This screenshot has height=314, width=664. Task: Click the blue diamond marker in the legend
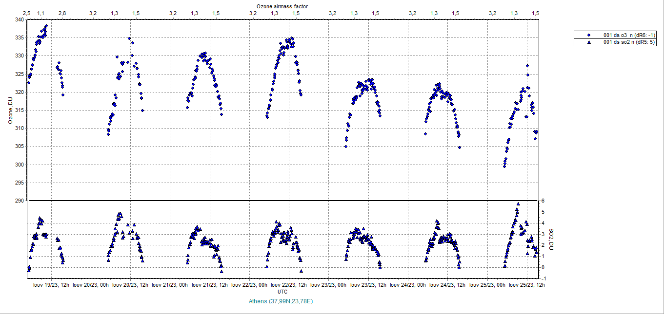click(x=589, y=35)
